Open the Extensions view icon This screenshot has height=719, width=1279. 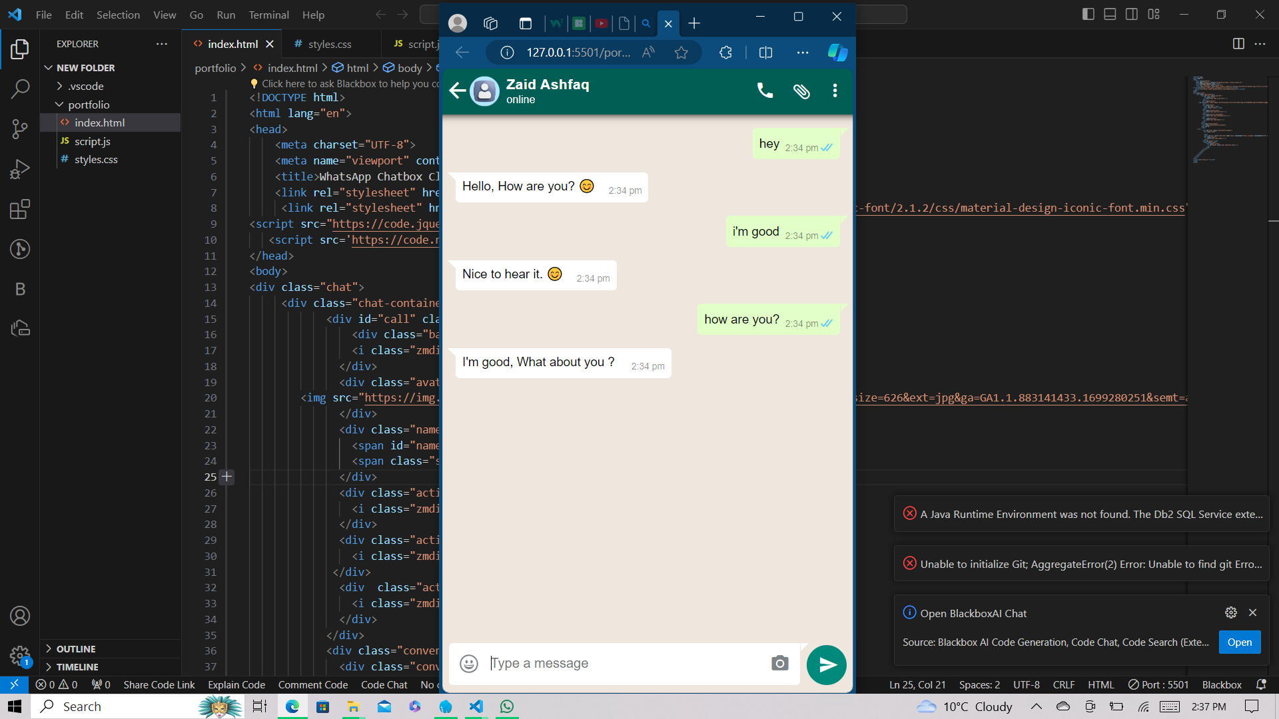click(x=20, y=209)
